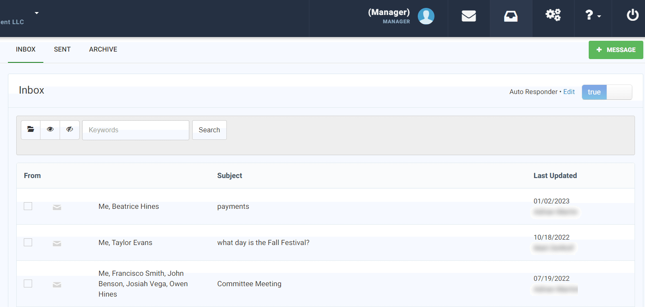Click the power logout icon
The height and width of the screenshot is (307, 645).
[x=632, y=16]
